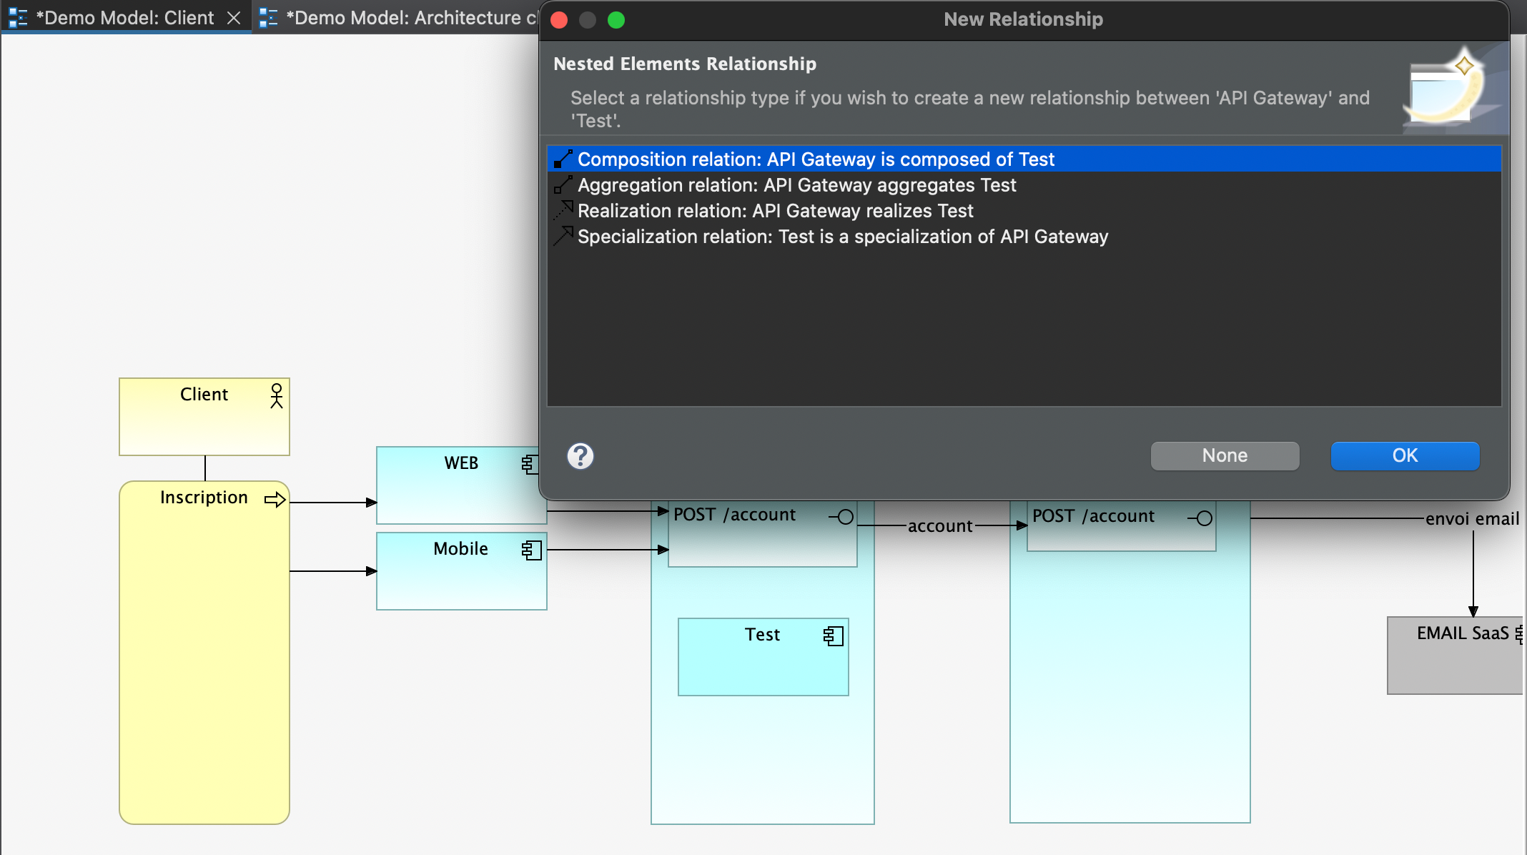Select the Client actor element
The image size is (1527, 855).
204,417
